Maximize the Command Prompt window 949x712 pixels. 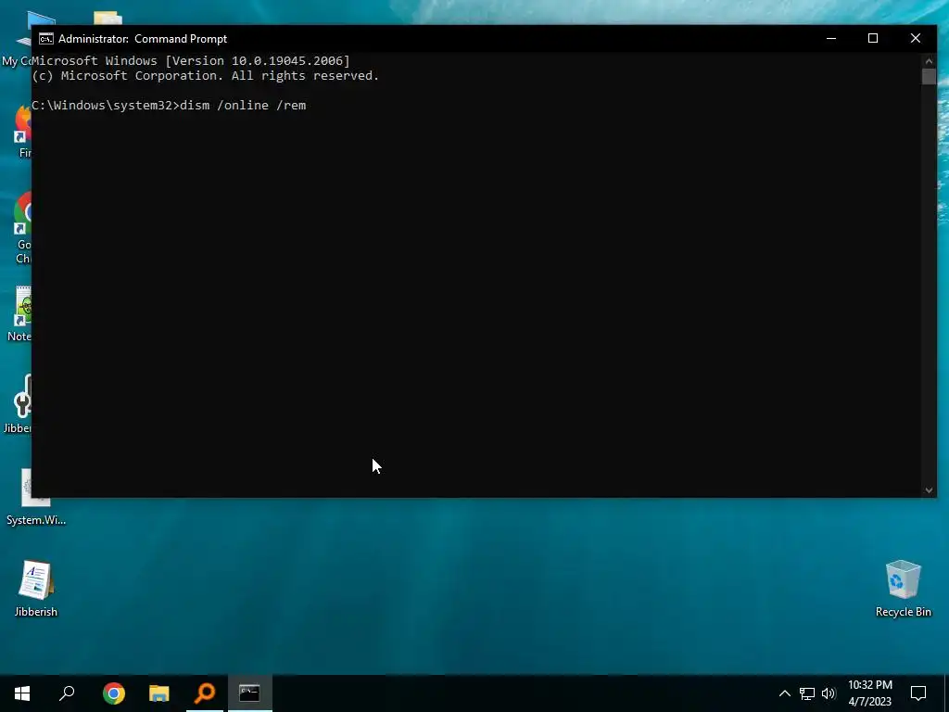pyautogui.click(x=873, y=38)
